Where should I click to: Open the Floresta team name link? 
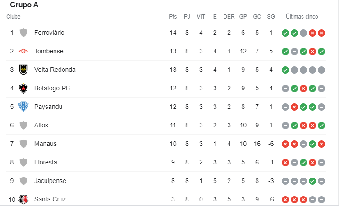[x=46, y=162]
